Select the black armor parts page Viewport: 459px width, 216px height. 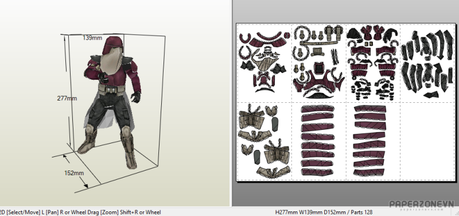click(x=427, y=63)
